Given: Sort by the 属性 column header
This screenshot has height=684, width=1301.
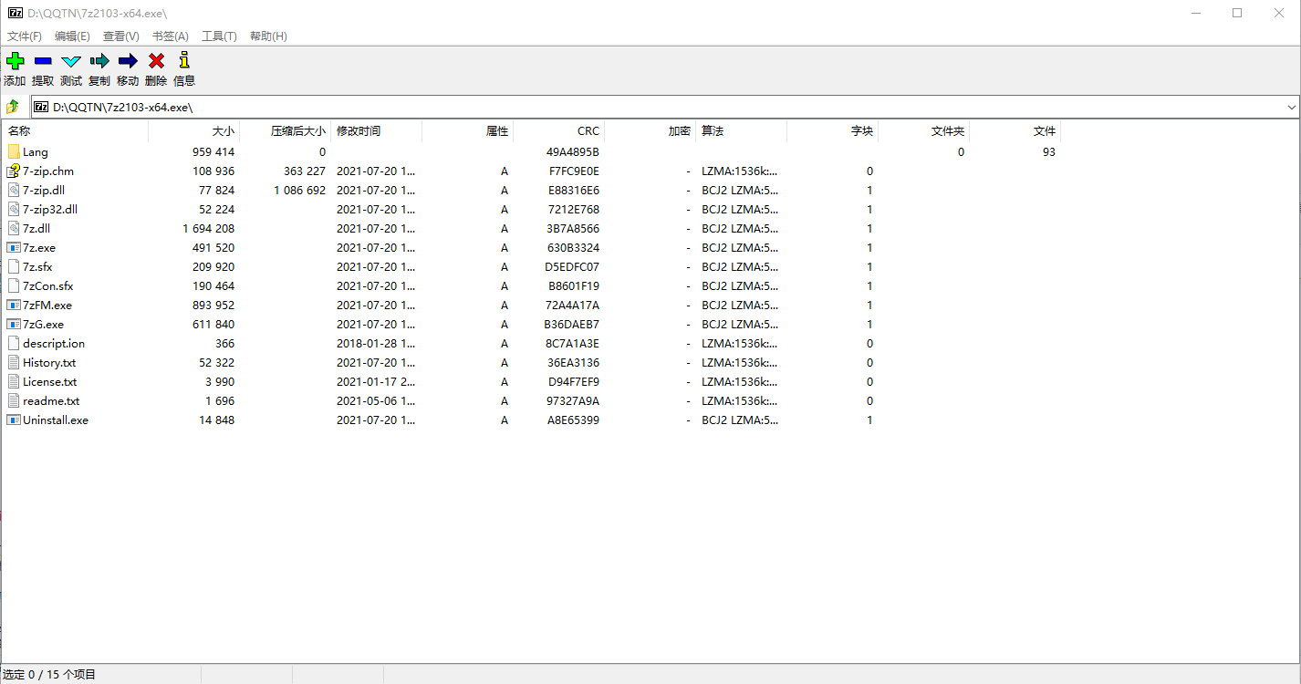Looking at the screenshot, I should pyautogui.click(x=467, y=131).
